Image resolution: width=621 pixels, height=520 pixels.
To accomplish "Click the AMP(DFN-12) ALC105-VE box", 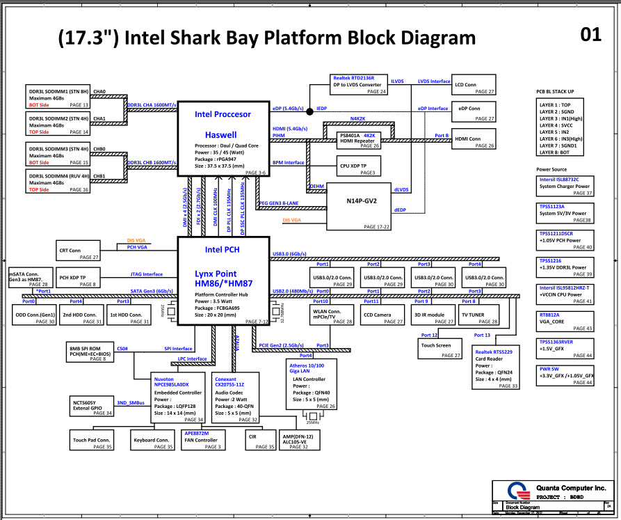I will (300, 440).
